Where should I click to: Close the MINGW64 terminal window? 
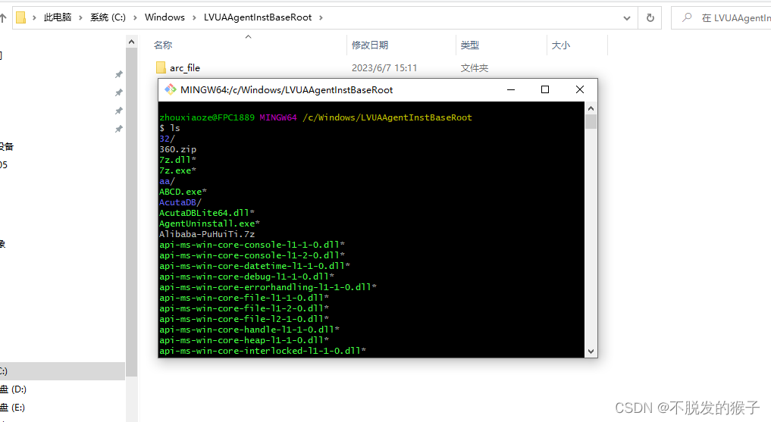click(580, 89)
